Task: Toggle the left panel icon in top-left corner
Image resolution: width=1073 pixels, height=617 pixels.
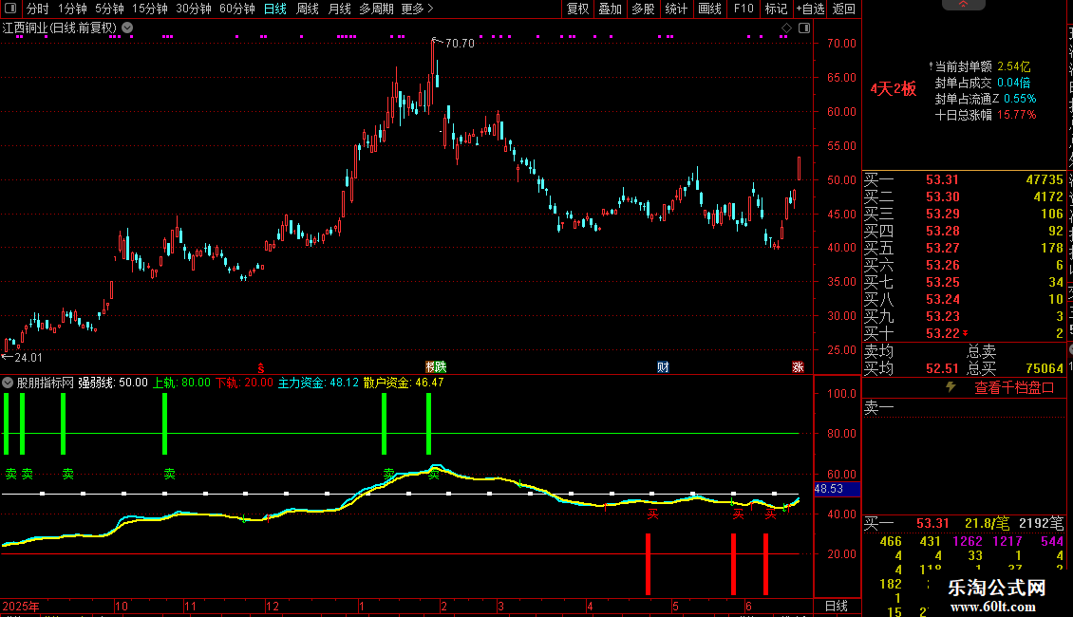Action: click(x=10, y=9)
